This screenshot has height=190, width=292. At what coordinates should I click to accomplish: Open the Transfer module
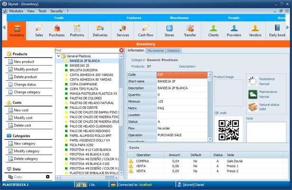pos(190,31)
